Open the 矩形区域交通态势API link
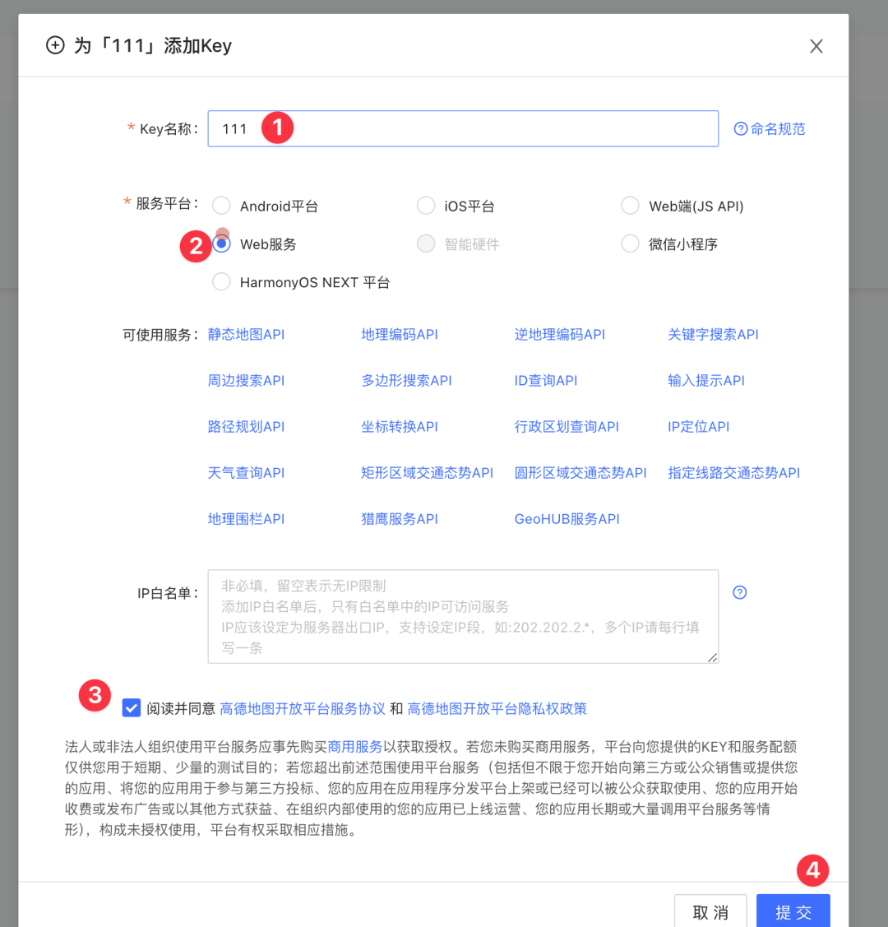This screenshot has height=927, width=888. [428, 473]
